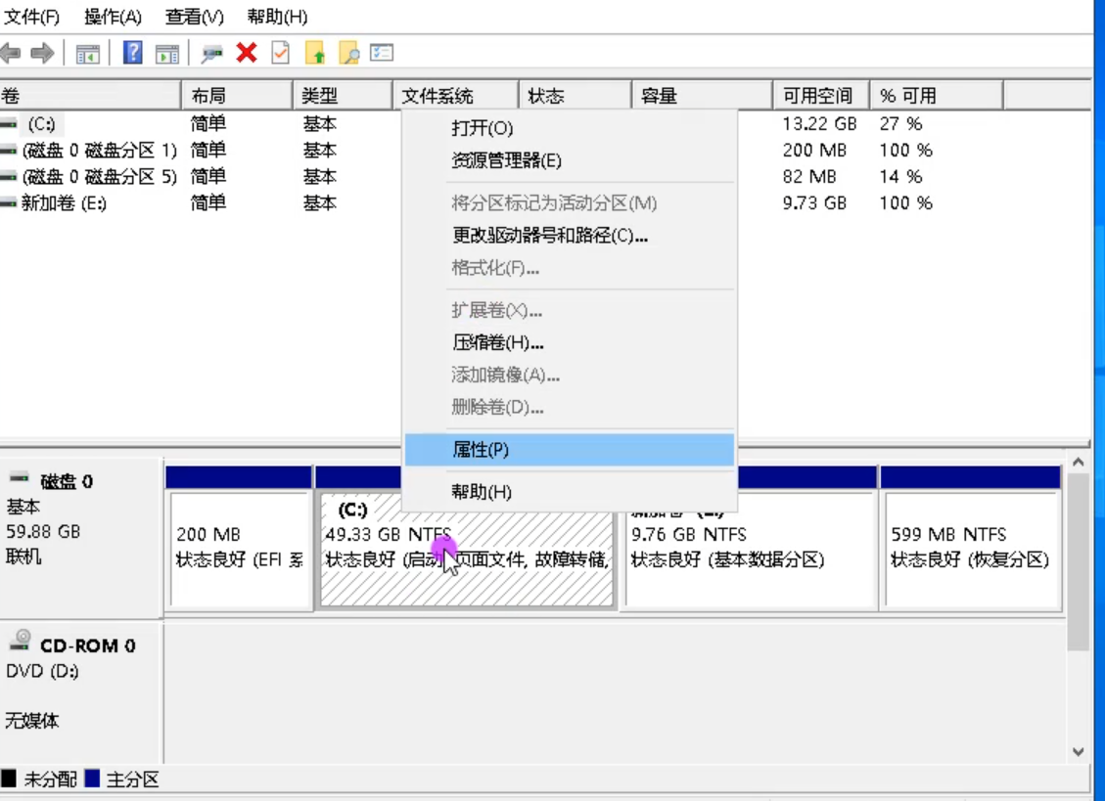Click the checklist toolbar icon at far right
This screenshot has height=801, width=1105.
coord(384,53)
